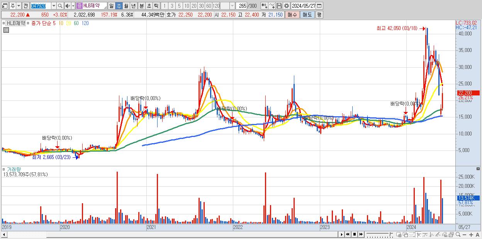
Task: Click the 매수 buy button
Action: point(292,15)
